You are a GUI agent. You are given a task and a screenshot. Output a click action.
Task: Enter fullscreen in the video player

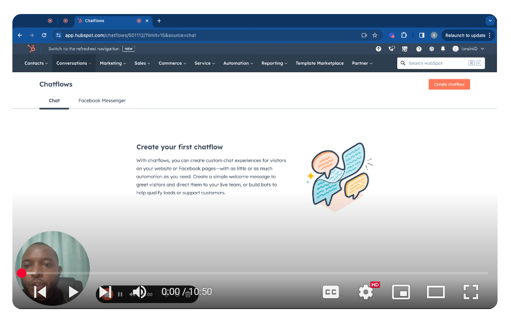[x=471, y=292]
